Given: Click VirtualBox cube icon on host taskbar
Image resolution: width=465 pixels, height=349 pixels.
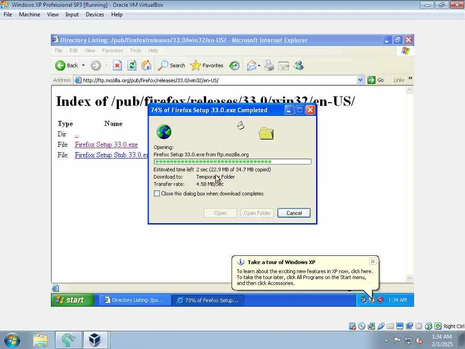Looking at the screenshot, I should coord(94,340).
